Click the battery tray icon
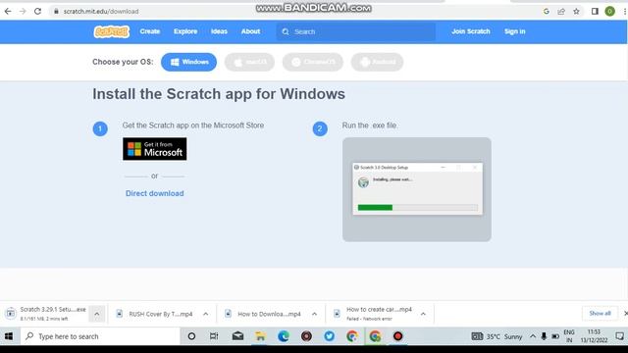 [555, 336]
